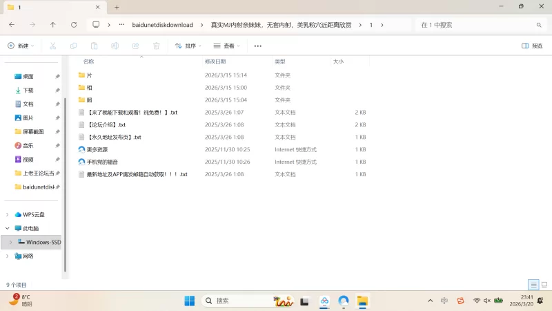The height and width of the screenshot is (311, 552).
Task: Navigate back using the back arrow
Action: pos(12,24)
